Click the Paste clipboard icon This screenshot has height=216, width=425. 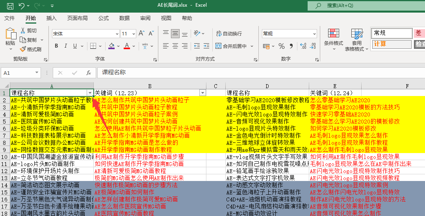pos(11,34)
